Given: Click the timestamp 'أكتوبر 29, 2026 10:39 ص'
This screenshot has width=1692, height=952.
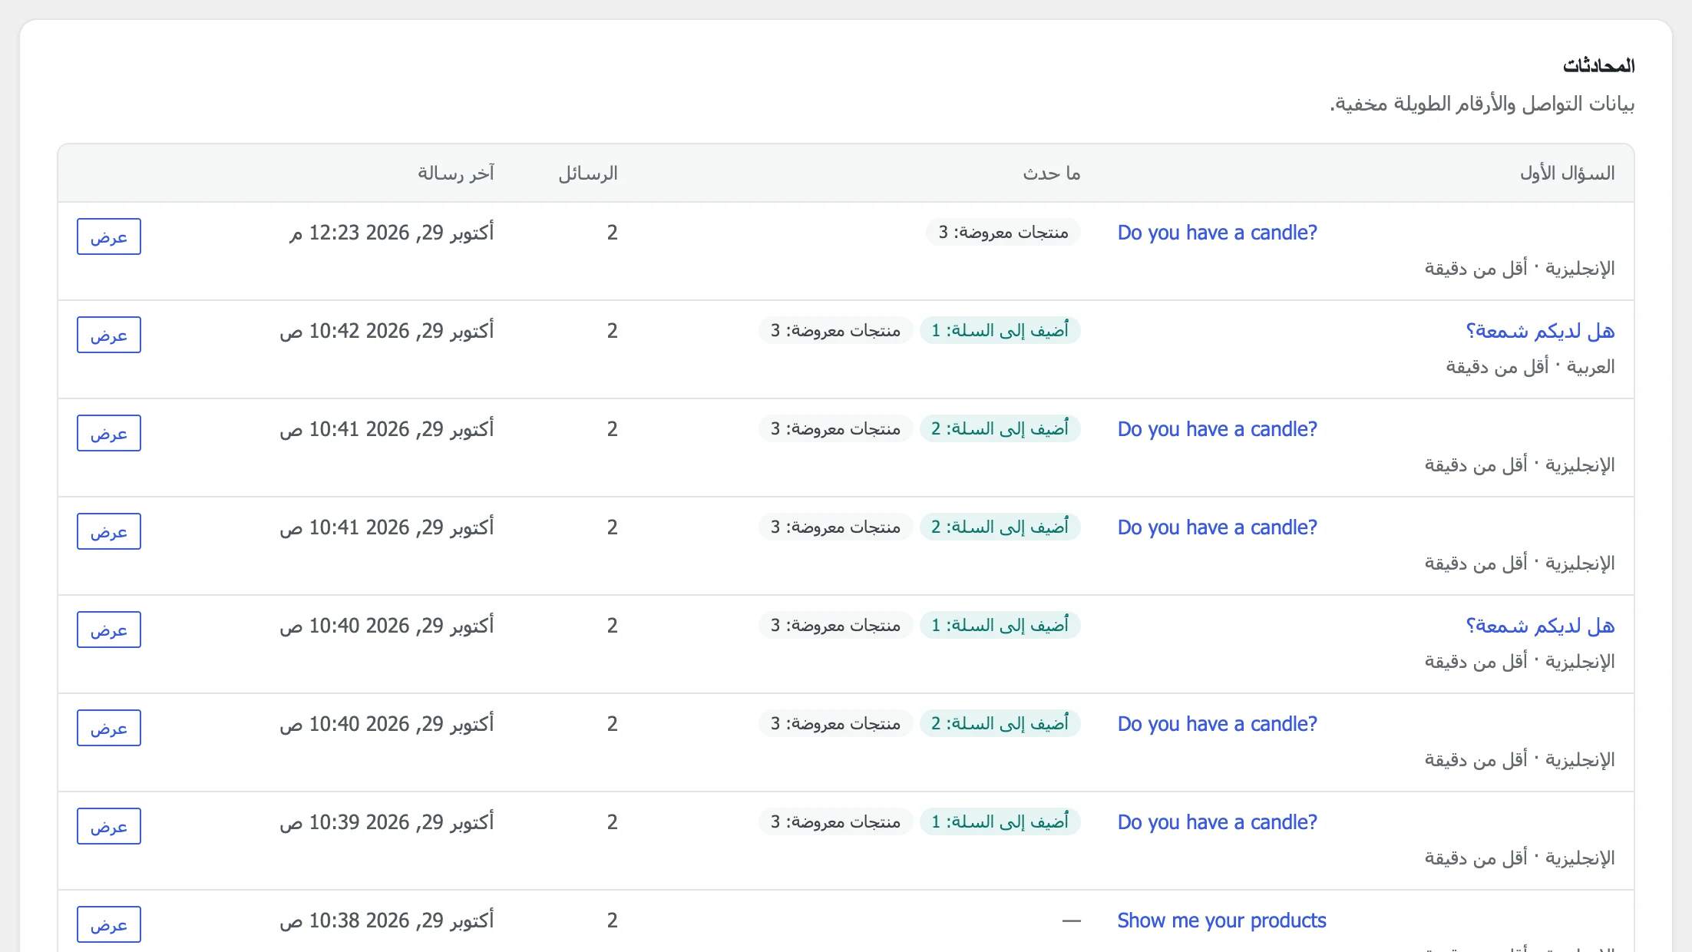Looking at the screenshot, I should (387, 822).
